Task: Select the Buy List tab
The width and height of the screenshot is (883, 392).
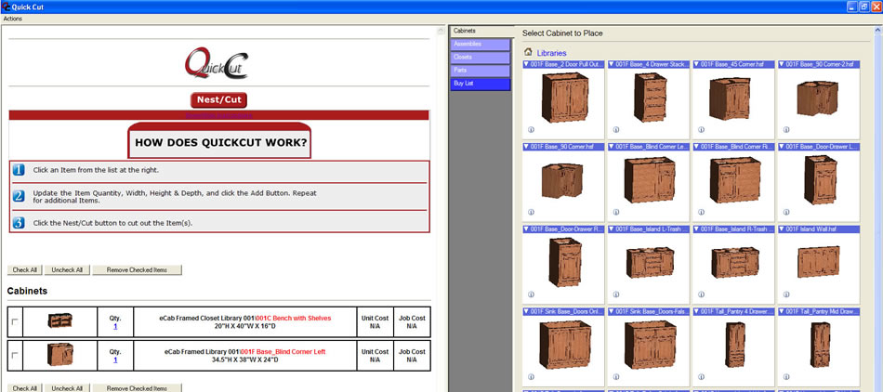Action: [x=480, y=84]
